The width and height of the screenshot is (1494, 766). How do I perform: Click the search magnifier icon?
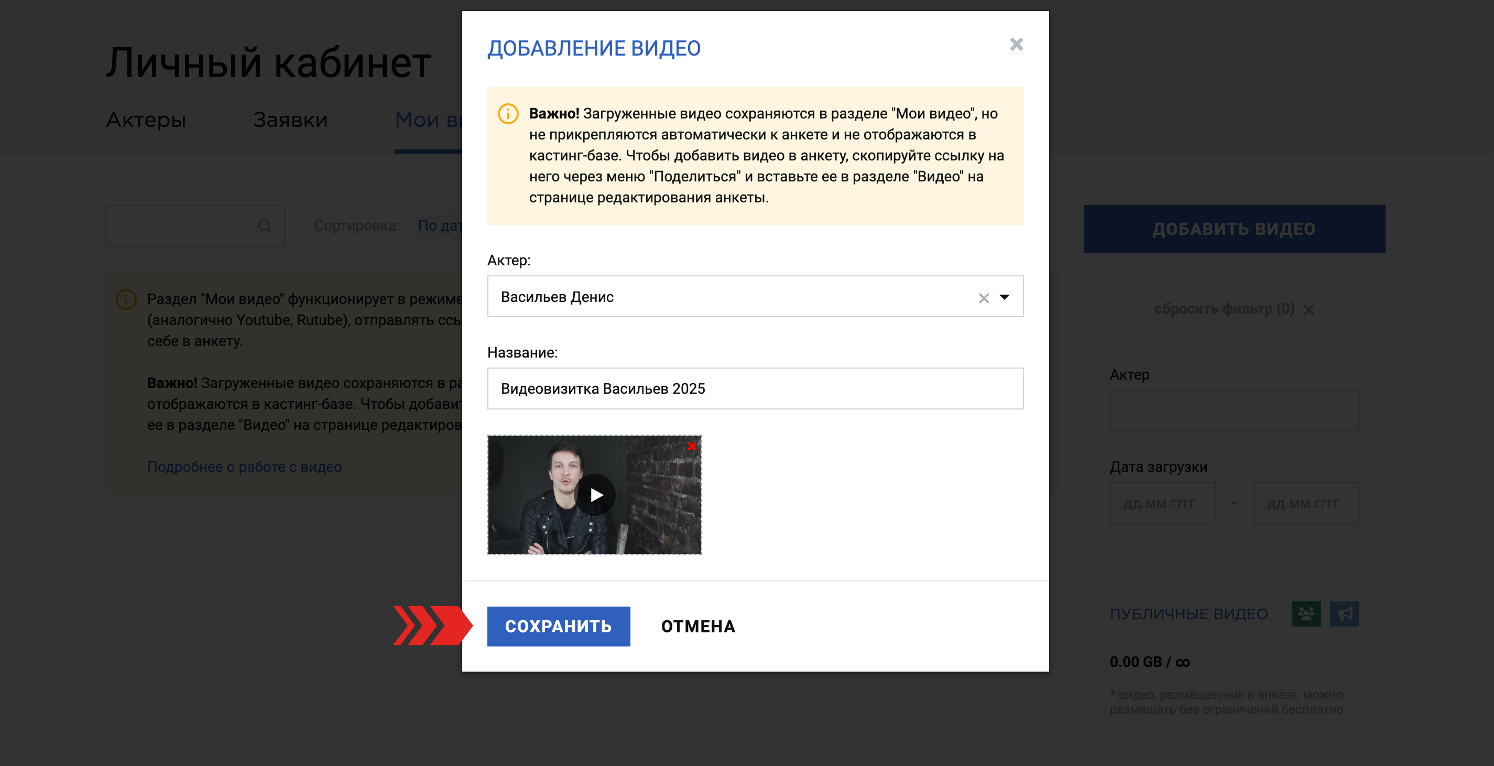pos(265,226)
